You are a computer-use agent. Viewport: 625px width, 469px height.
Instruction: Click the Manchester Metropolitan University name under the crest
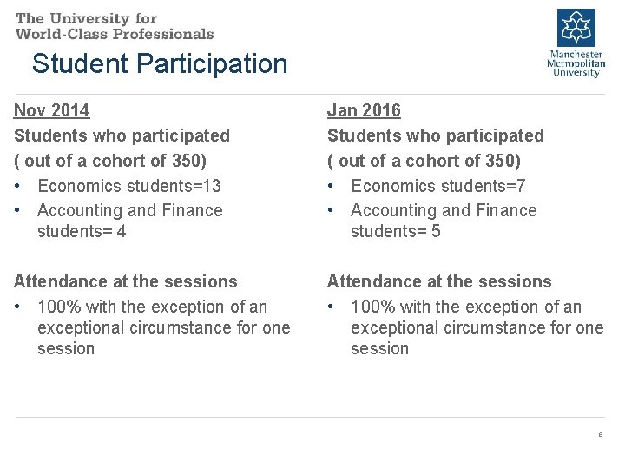point(576,63)
